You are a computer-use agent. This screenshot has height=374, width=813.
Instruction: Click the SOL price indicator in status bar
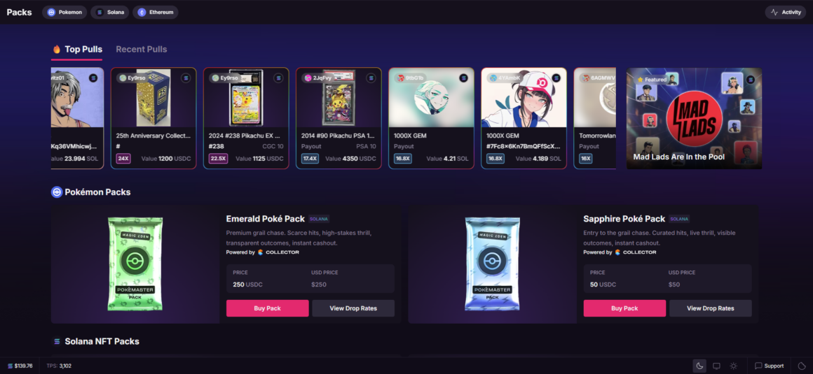click(20, 366)
